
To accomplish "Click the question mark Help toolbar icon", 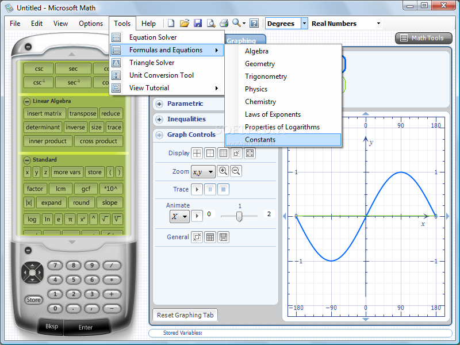I will 254,23.
